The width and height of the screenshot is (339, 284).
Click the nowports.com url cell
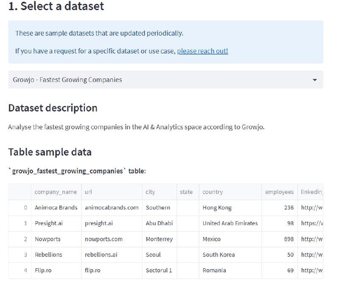[112, 239]
